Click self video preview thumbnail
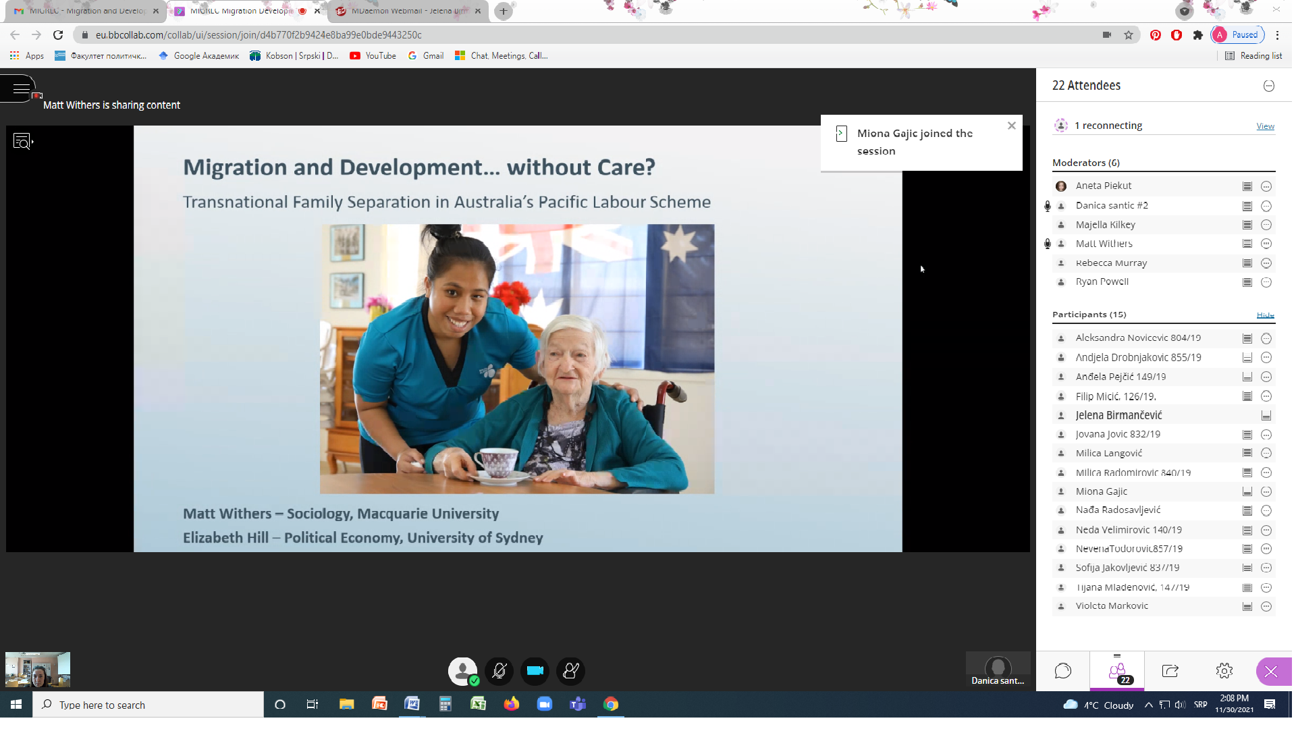Image resolution: width=1296 pixels, height=729 pixels. click(38, 670)
